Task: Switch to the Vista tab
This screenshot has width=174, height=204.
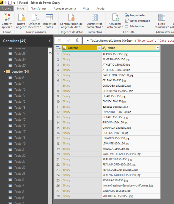Action: tap(86, 9)
